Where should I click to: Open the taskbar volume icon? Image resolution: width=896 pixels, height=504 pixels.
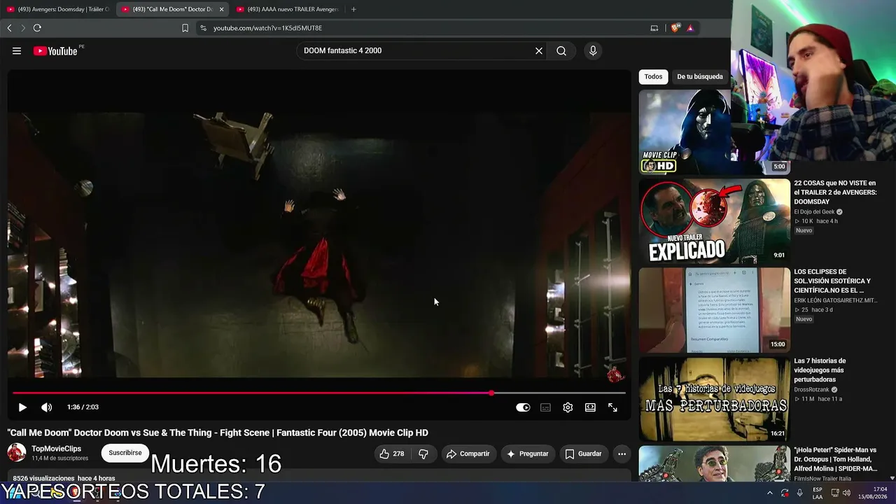click(x=846, y=493)
